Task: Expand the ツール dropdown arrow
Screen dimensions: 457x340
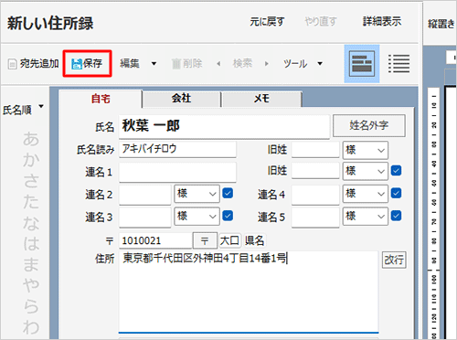Action: tap(320, 64)
